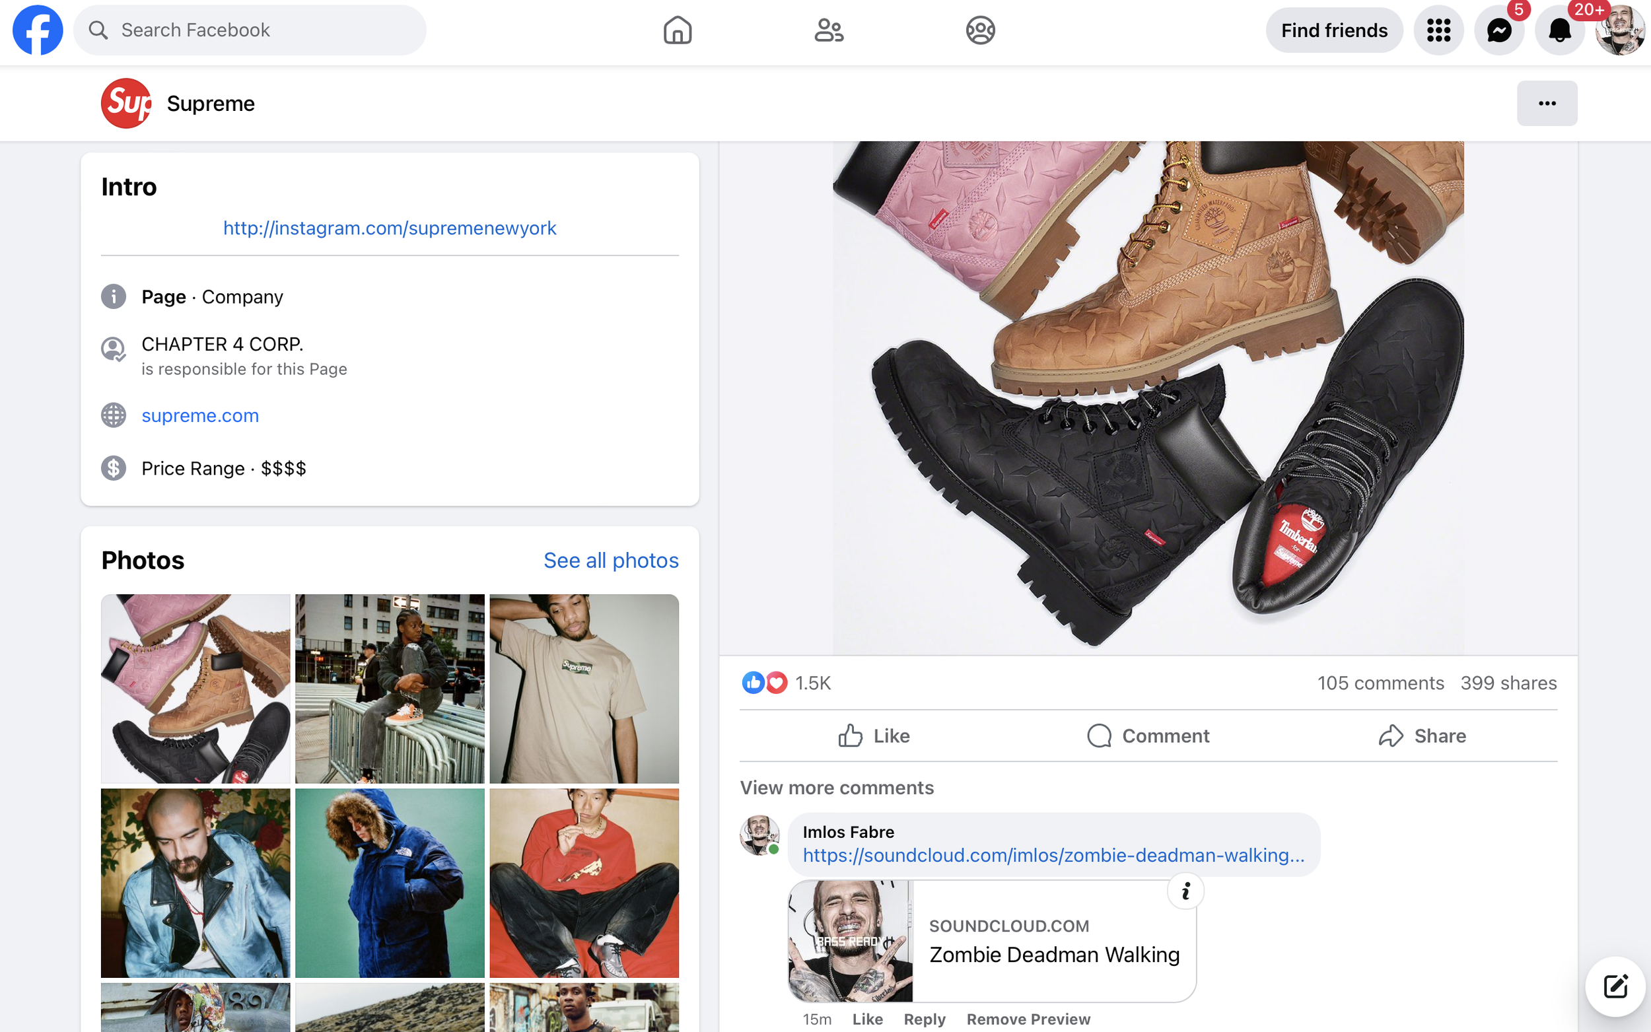Click See all photos link
This screenshot has height=1032, width=1651.
click(x=611, y=561)
